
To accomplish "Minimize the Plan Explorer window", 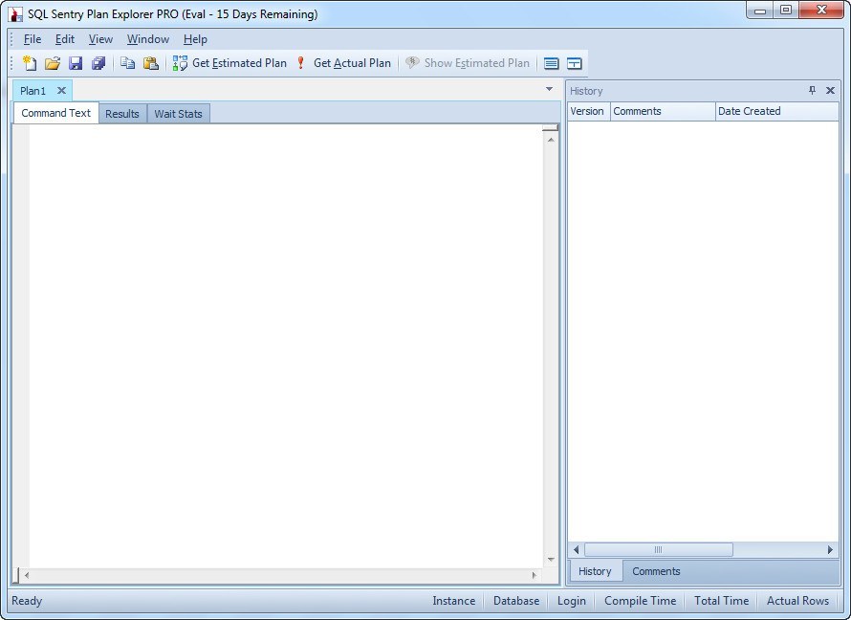I will click(760, 11).
